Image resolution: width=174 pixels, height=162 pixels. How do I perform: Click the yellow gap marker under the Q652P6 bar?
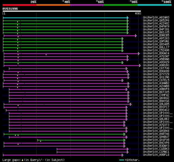point(17,22)
